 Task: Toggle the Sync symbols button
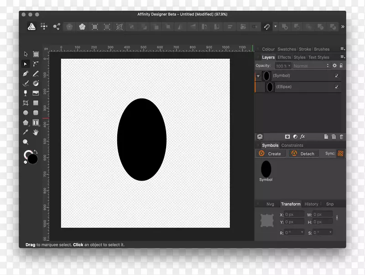[x=340, y=154]
